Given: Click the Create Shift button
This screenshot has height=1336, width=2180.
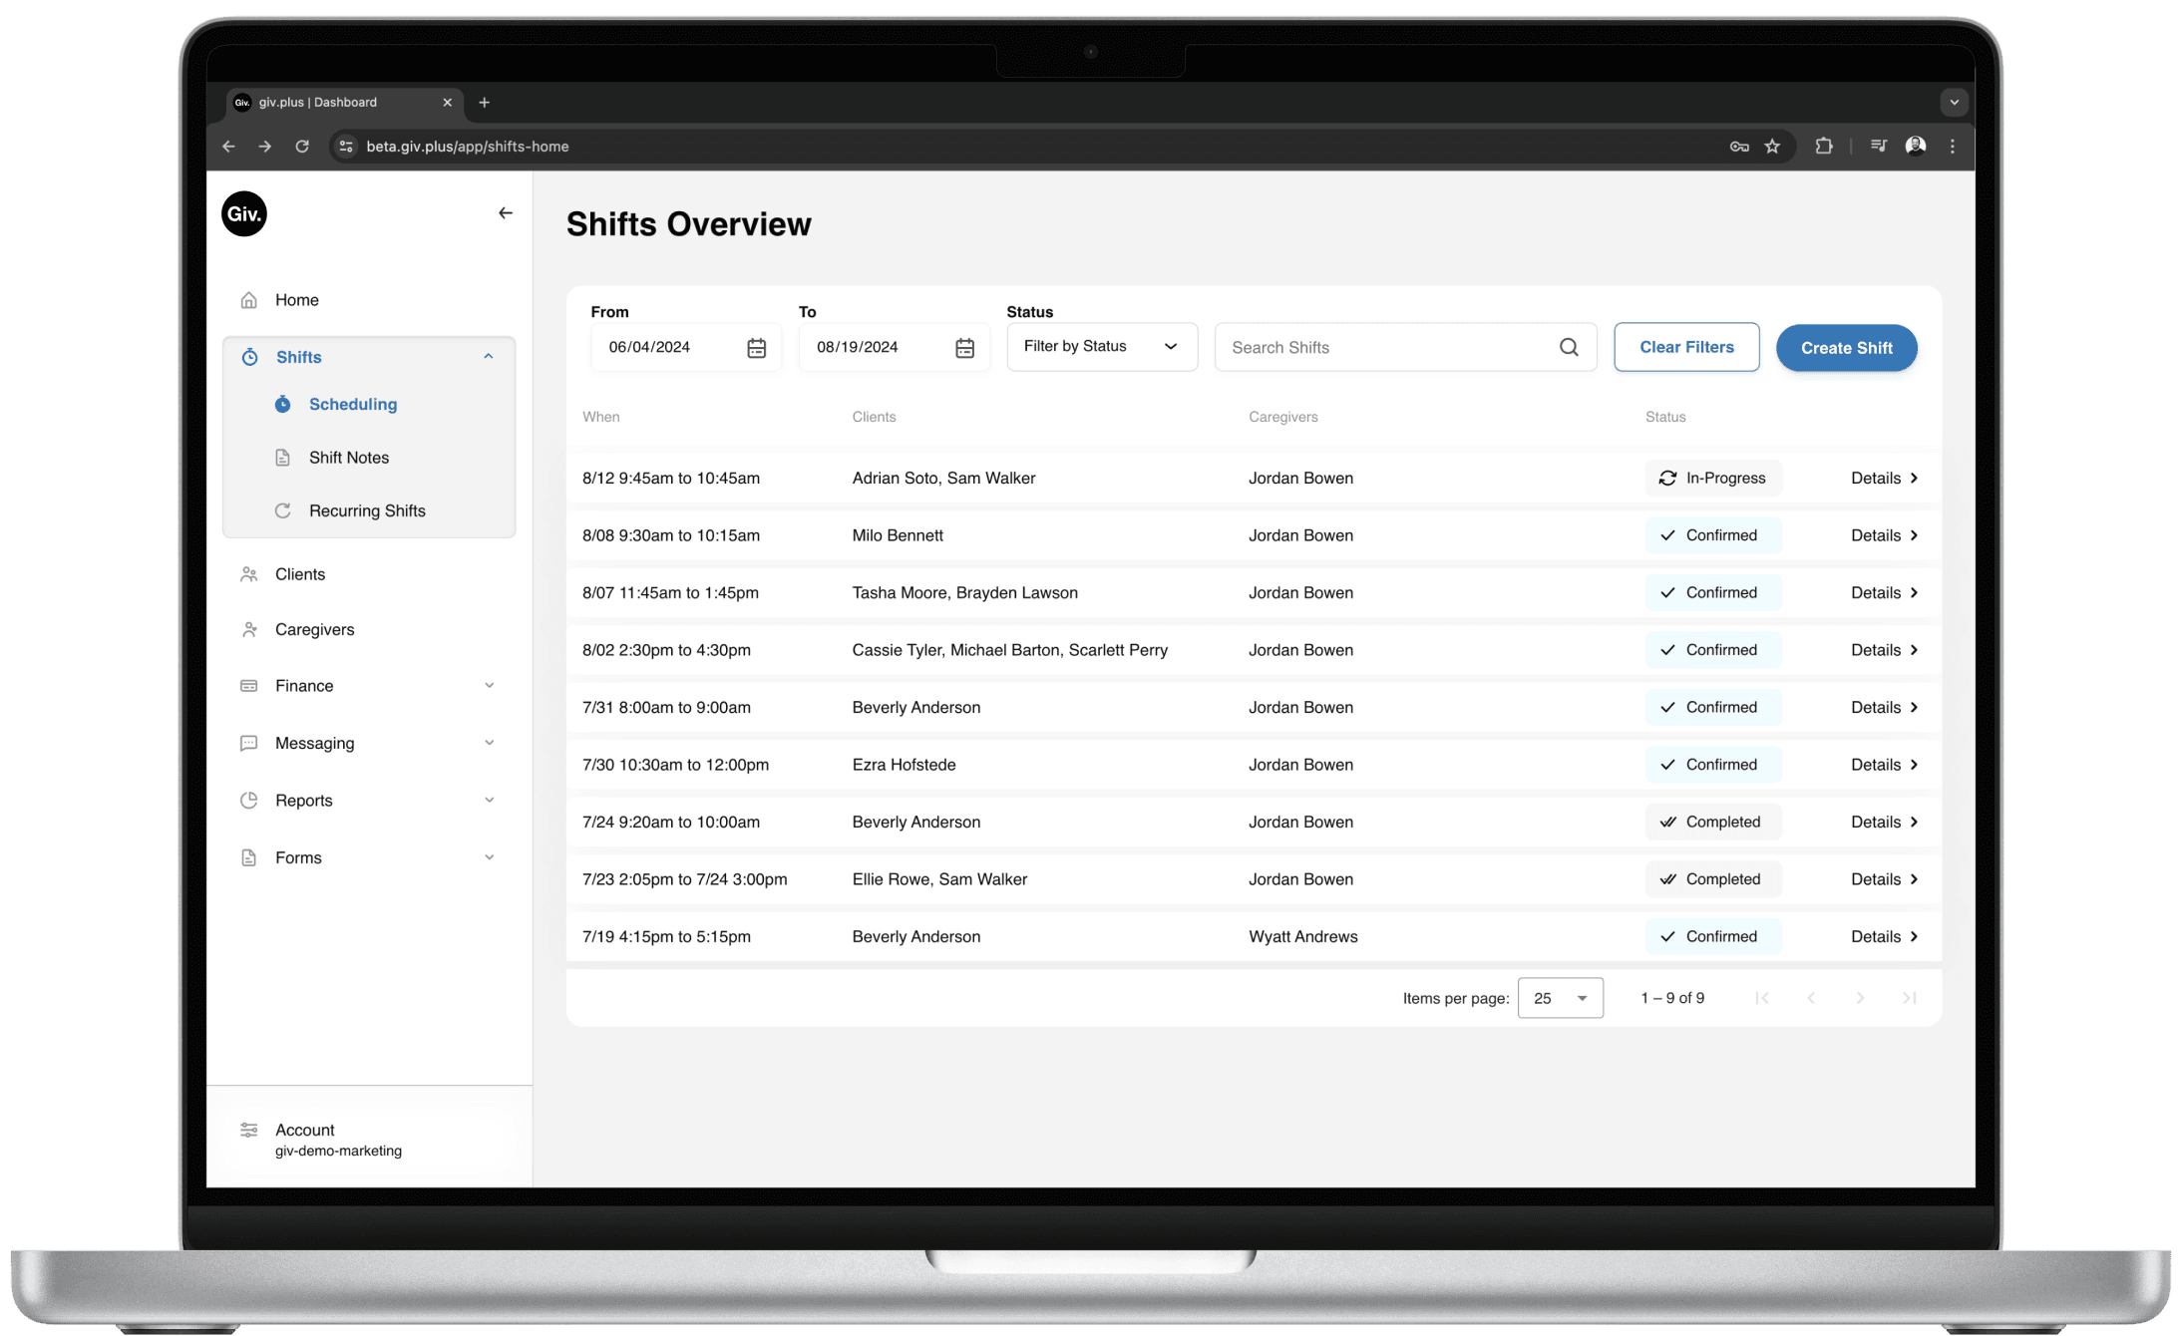Looking at the screenshot, I should coord(1846,348).
